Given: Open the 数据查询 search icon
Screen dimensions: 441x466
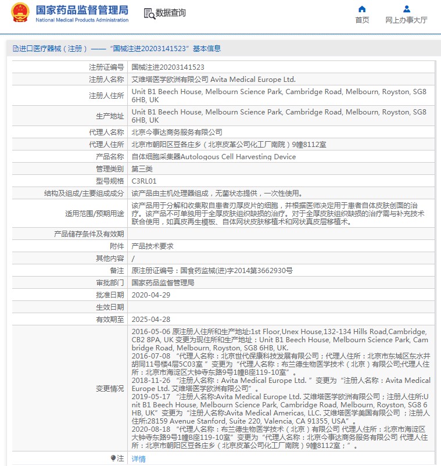Looking at the screenshot, I should (x=149, y=14).
